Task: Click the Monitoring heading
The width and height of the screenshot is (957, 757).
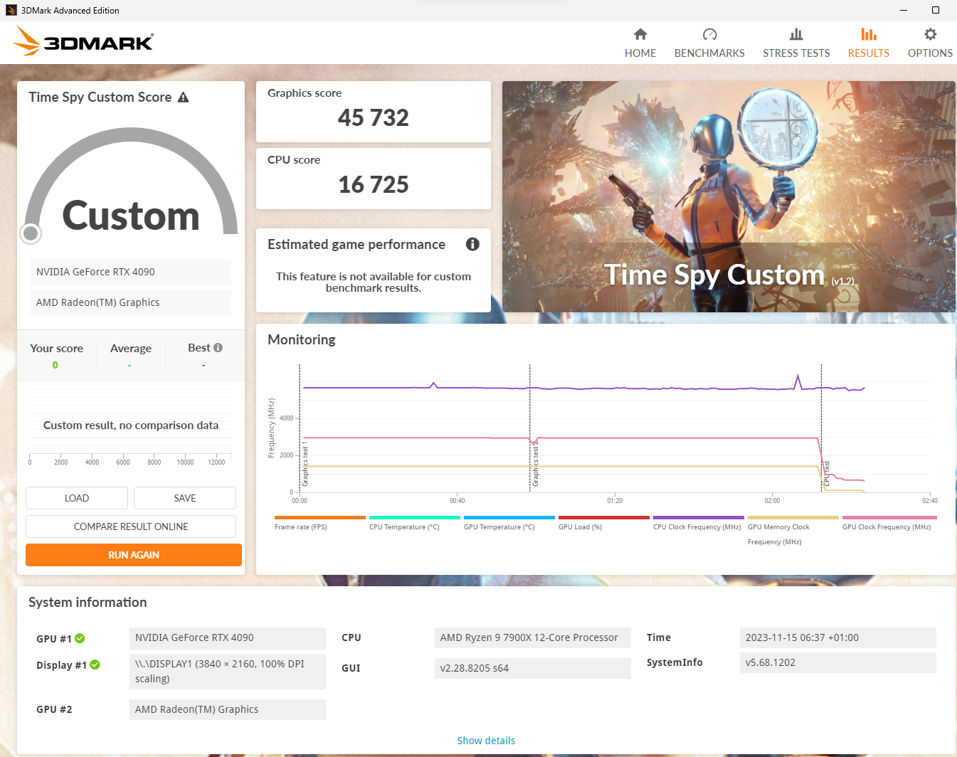Action: [302, 340]
